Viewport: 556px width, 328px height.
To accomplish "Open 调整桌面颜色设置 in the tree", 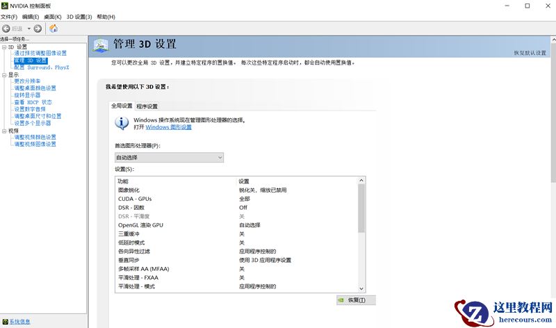I will (35, 88).
